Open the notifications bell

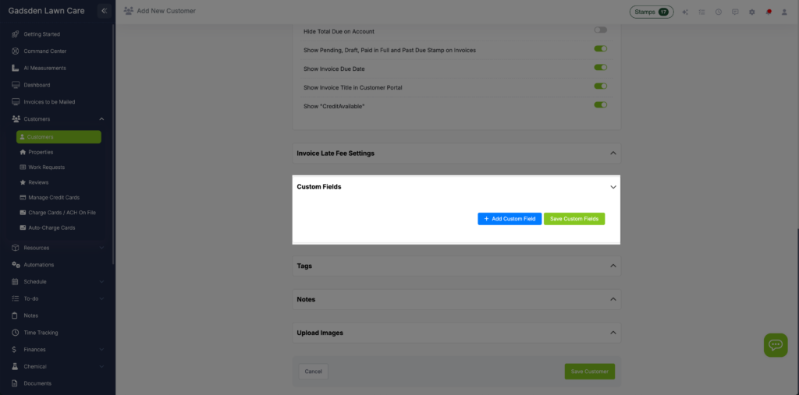click(769, 12)
